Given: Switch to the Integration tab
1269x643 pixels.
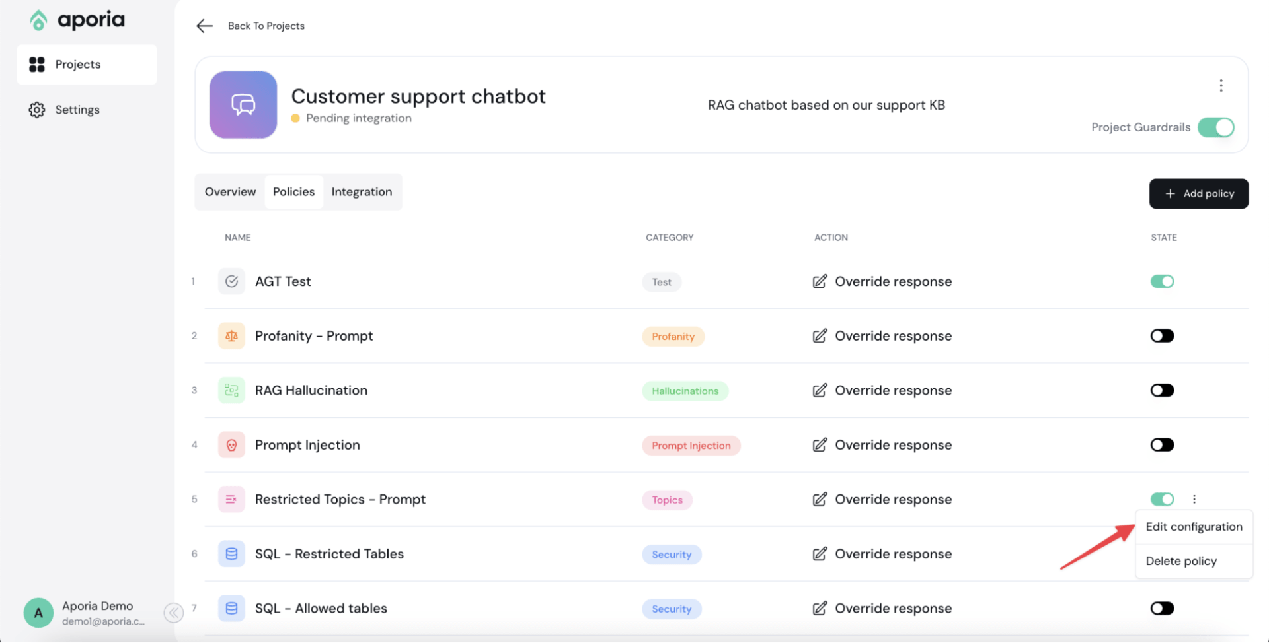Looking at the screenshot, I should click(x=362, y=191).
